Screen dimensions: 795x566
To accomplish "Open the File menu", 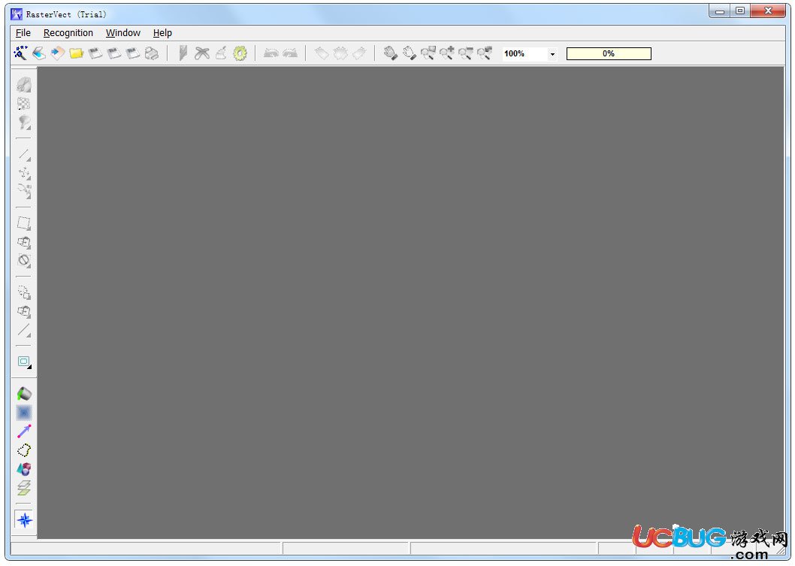I will click(x=23, y=33).
